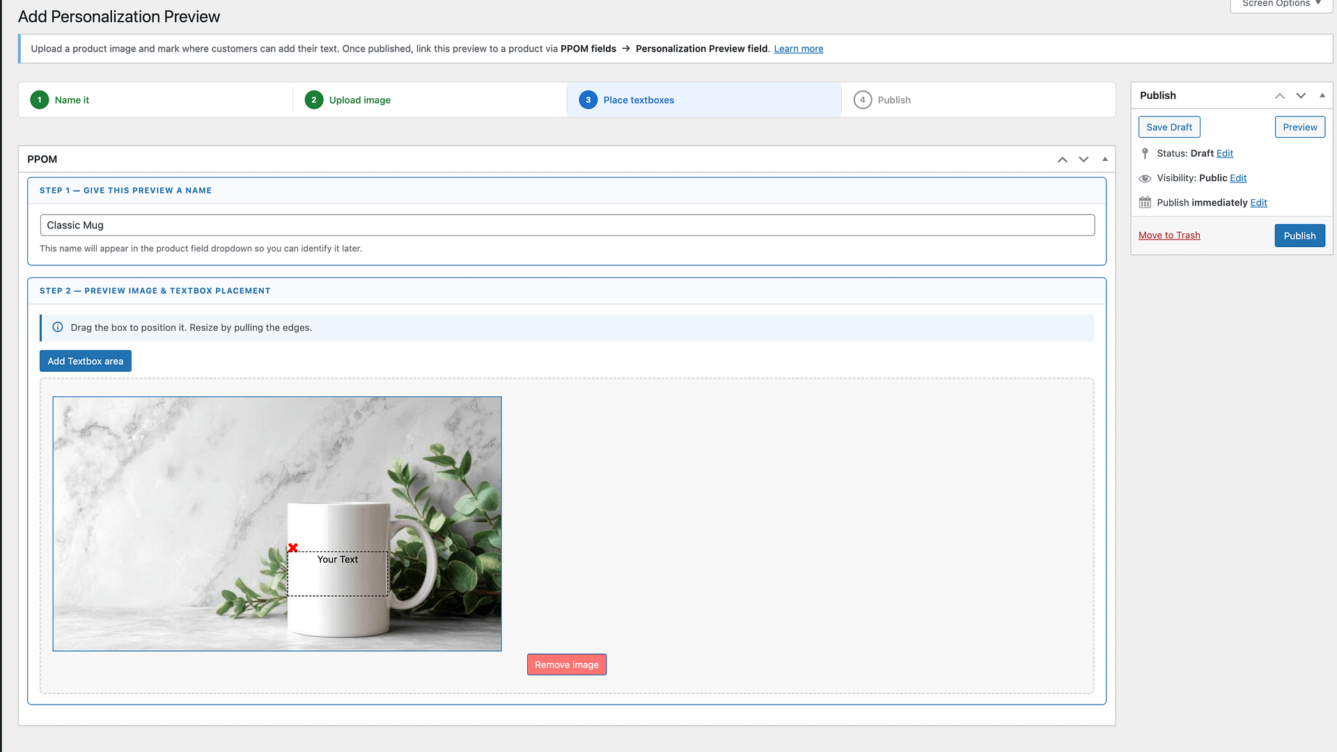The width and height of the screenshot is (1337, 752).
Task: Open the Learn more link
Action: click(x=799, y=49)
